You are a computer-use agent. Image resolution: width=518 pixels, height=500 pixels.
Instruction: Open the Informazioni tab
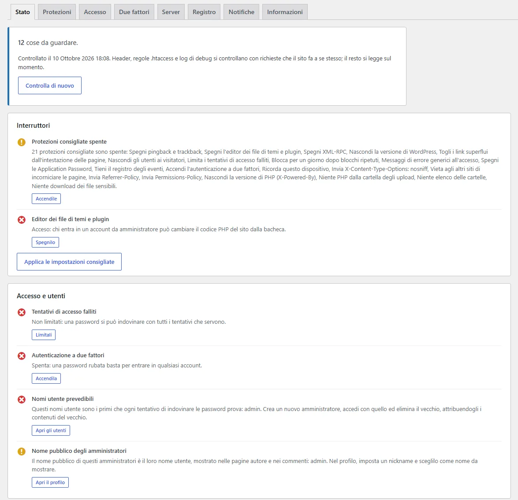285,12
